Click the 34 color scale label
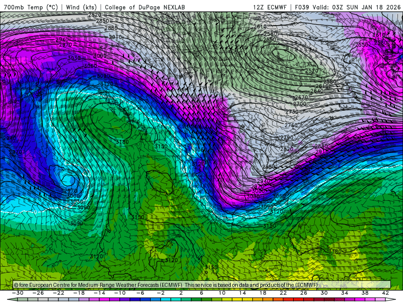This screenshot has height=302, width=403. coord(345,293)
